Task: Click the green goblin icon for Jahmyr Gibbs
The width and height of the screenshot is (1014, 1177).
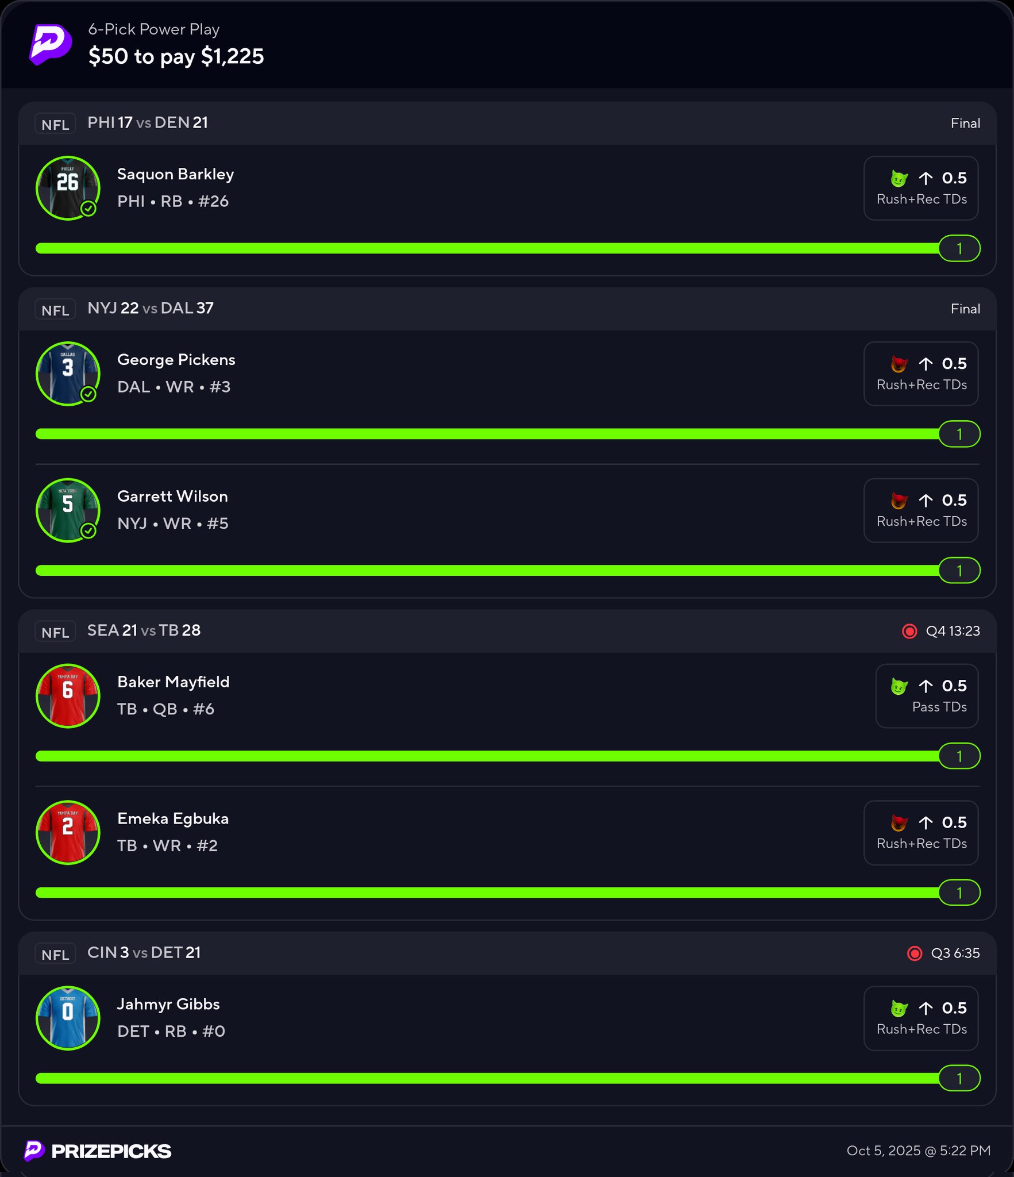Action: point(899,1009)
